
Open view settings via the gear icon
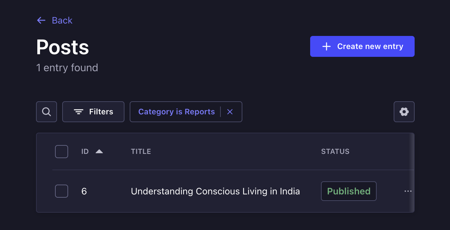pos(404,112)
